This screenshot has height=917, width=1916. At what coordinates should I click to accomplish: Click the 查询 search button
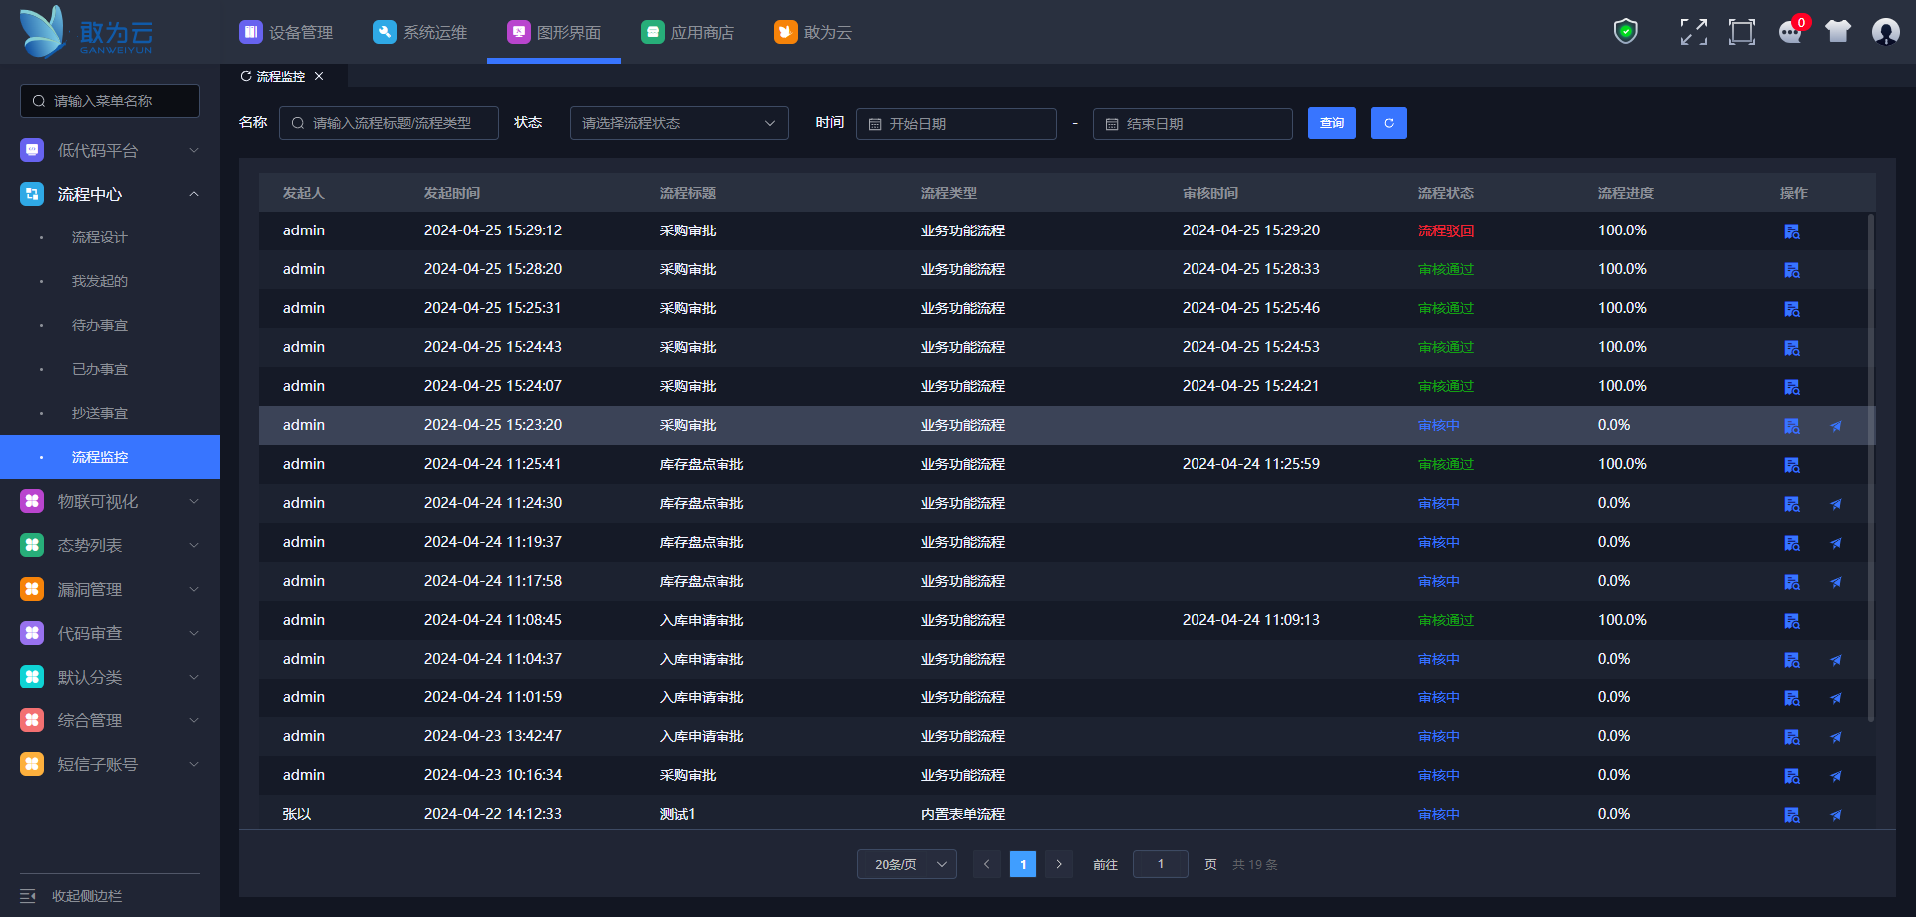click(x=1331, y=123)
